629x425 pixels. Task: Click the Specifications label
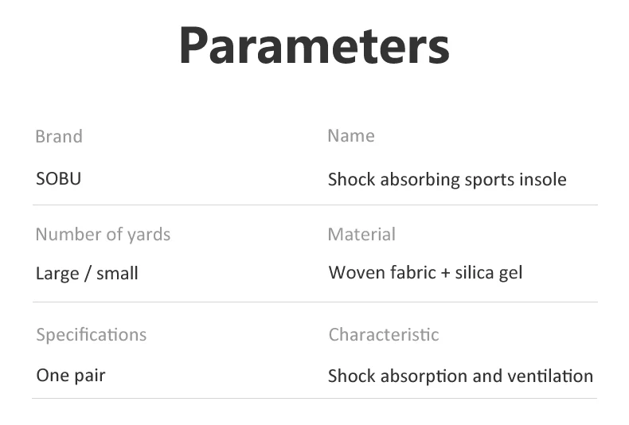[x=91, y=334]
